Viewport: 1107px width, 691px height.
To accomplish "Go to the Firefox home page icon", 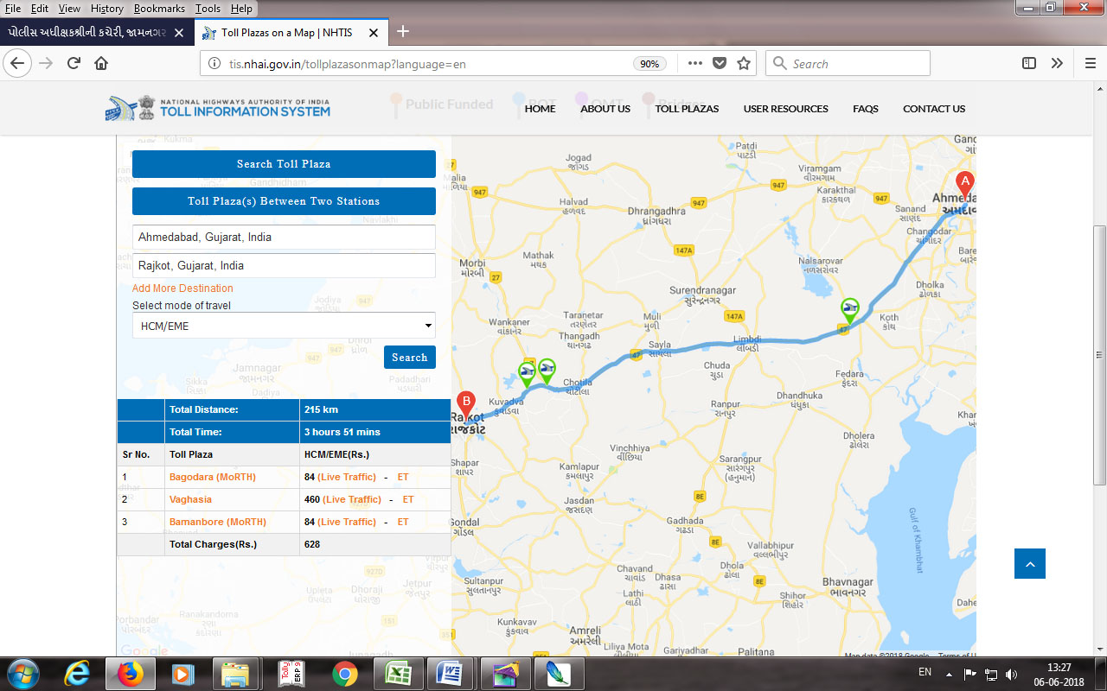I will pos(101,63).
